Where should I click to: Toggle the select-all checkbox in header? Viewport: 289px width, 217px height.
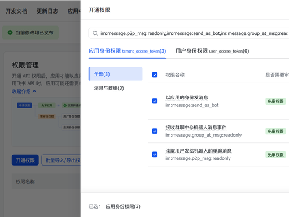(x=155, y=75)
